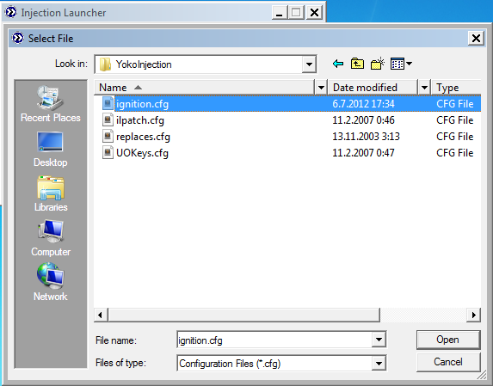Expand the Files of type dropdown
The image size is (493, 386).
click(x=379, y=364)
